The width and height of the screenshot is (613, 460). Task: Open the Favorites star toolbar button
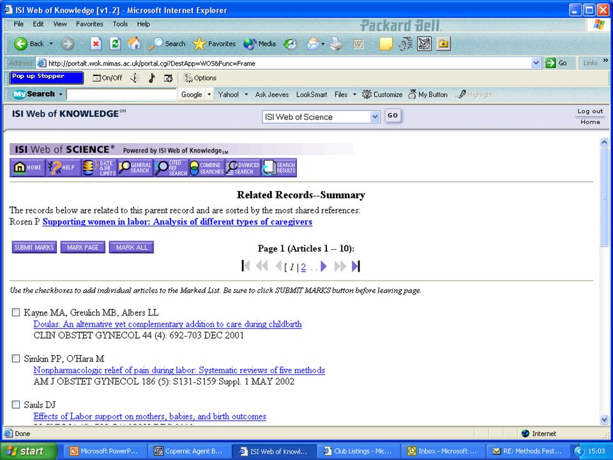point(214,44)
